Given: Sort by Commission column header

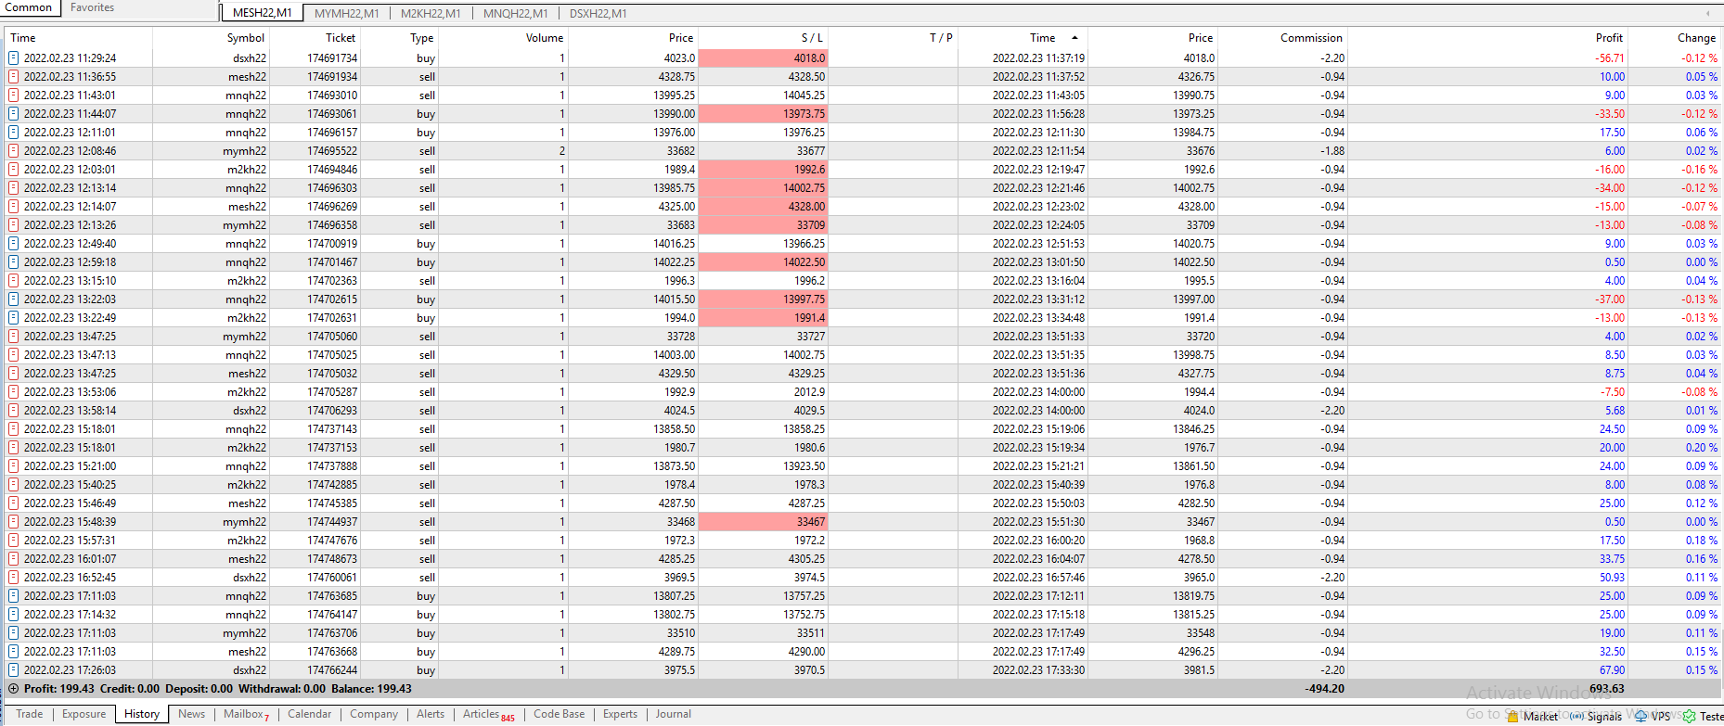Looking at the screenshot, I should pos(1311,38).
